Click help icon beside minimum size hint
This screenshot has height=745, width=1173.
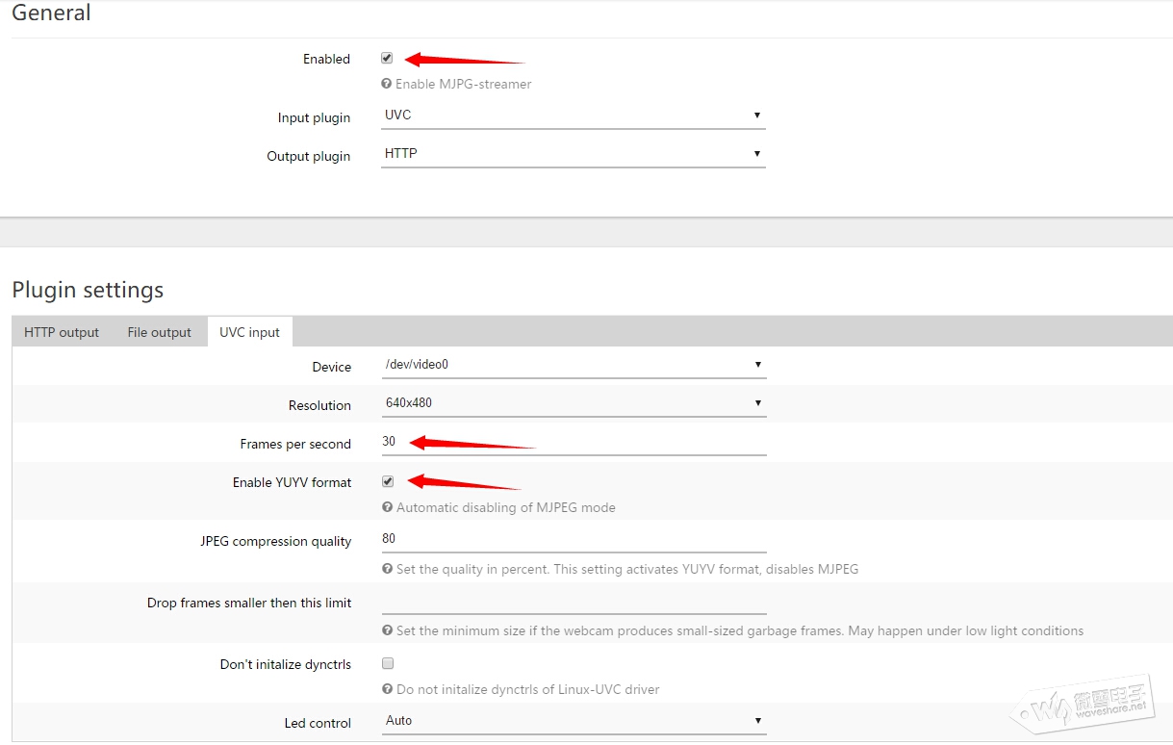pyautogui.click(x=388, y=630)
